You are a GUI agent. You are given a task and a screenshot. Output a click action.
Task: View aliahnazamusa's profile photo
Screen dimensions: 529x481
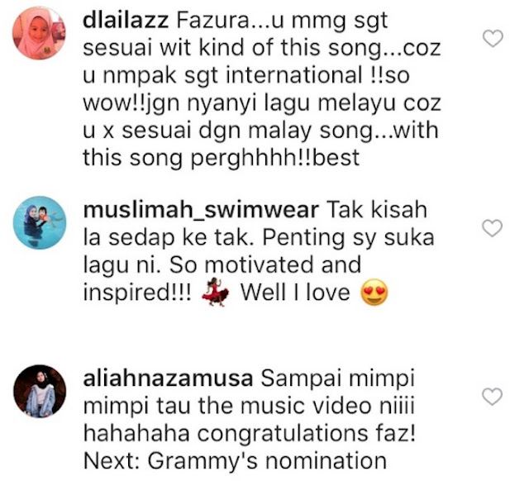point(40,391)
